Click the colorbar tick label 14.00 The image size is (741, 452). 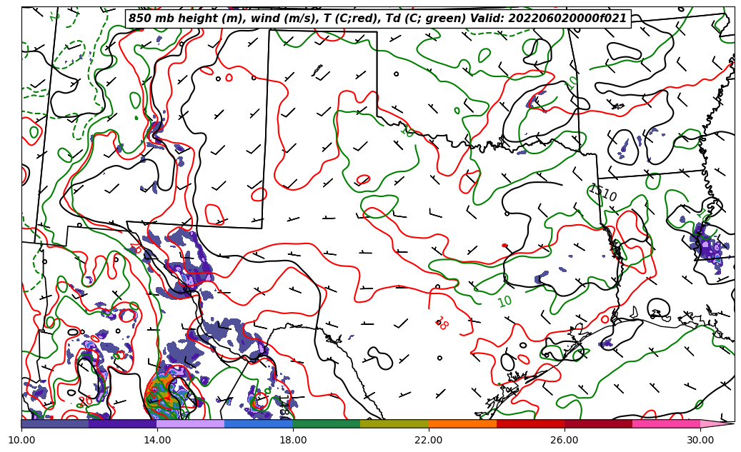pos(157,440)
